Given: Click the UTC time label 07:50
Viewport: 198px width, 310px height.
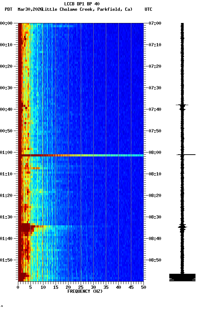Looking at the screenshot, I should pyautogui.click(x=155, y=131).
